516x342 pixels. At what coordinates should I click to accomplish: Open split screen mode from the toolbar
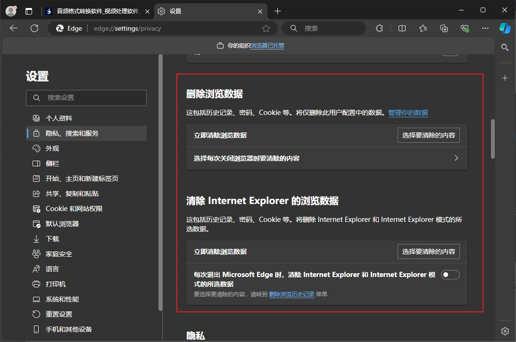coord(401,28)
